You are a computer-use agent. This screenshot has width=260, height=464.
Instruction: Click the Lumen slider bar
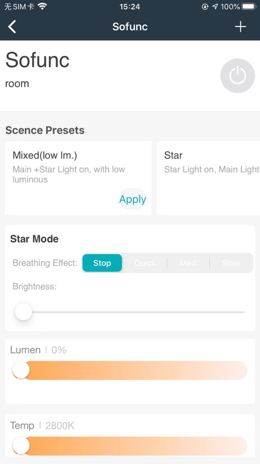tap(130, 370)
